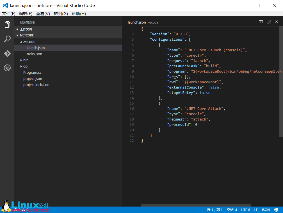Click the "cwd" key
This screenshot has height=213, width=283.
(172, 82)
